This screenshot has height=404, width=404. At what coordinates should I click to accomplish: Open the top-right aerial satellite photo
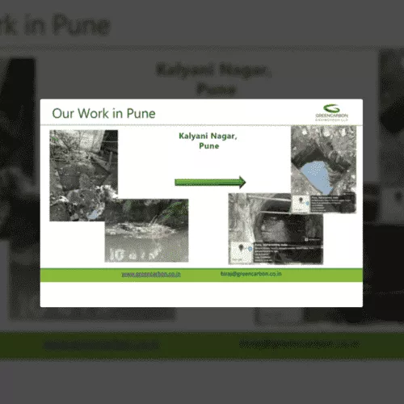tap(323, 169)
